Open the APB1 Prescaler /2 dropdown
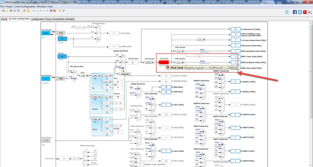 point(180,51)
